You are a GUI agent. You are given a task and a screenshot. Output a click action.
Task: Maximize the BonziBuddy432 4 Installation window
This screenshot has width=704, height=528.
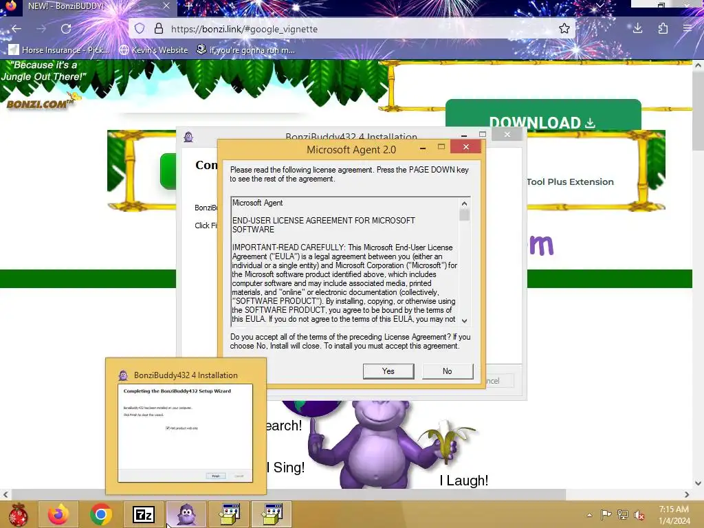(x=483, y=134)
